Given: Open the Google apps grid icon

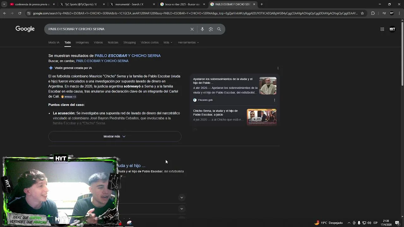Looking at the screenshot, I should pos(382,29).
